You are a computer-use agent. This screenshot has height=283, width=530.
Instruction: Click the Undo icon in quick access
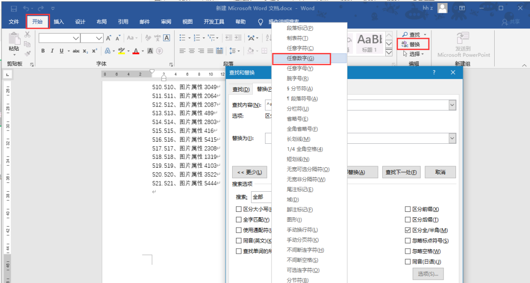(26, 8)
